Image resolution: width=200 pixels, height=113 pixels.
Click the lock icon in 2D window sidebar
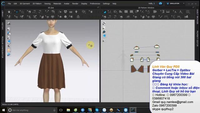click(104, 41)
